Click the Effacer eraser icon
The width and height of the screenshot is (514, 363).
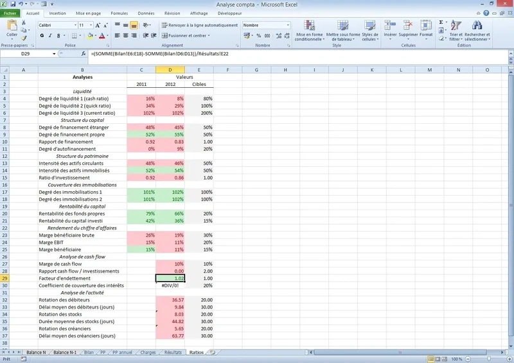coord(441,38)
